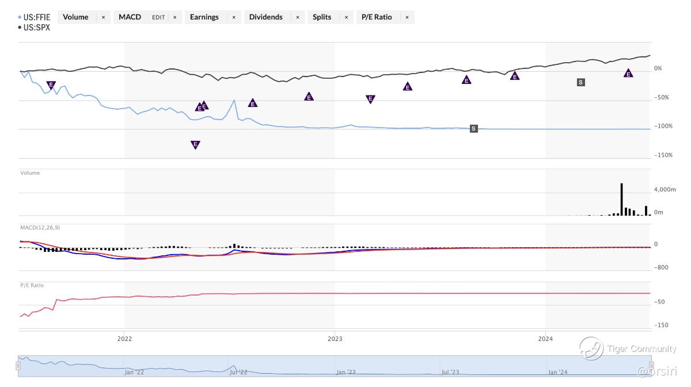This screenshot has width=691, height=387.
Task: Click the blue FFIE legend color dot
Action: 20,18
